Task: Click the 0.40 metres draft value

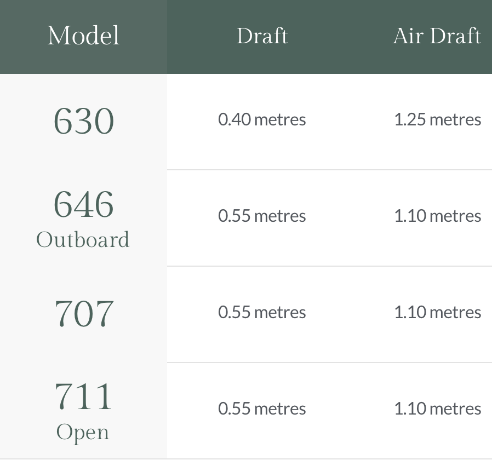Action: [x=262, y=120]
